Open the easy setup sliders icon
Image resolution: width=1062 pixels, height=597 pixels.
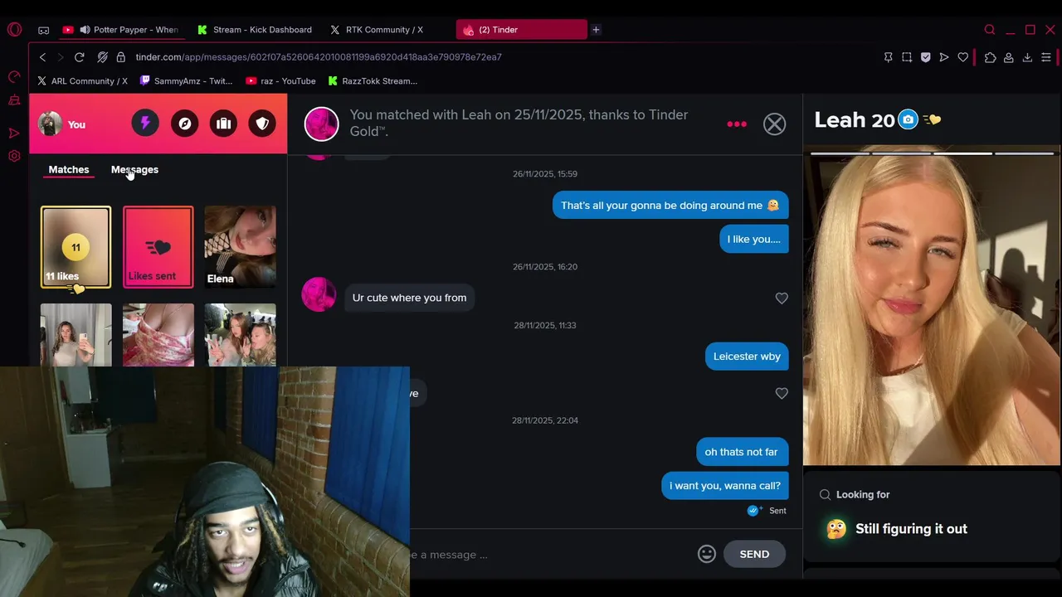[1046, 57]
